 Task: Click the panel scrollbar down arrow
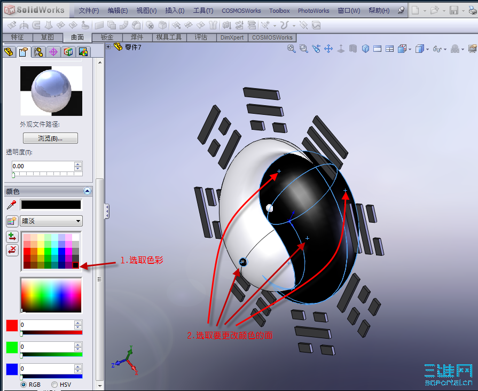[x=100, y=386]
